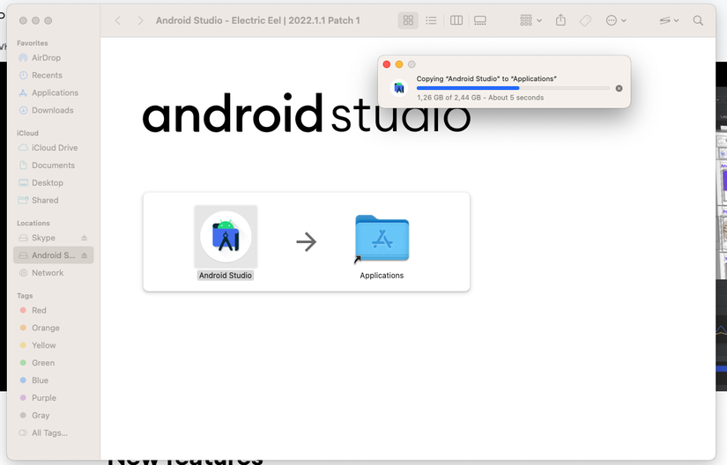Select the Applications folder shortcut icon
Screen dimensions: 727x465
382,238
